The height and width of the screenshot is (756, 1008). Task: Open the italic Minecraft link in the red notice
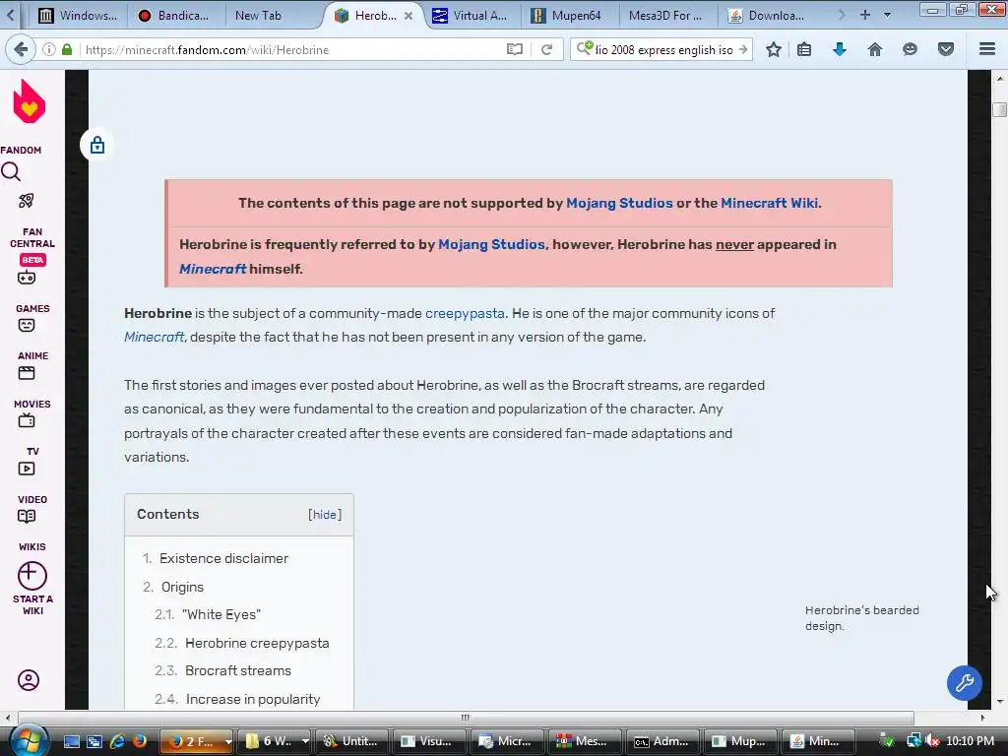coord(213,269)
